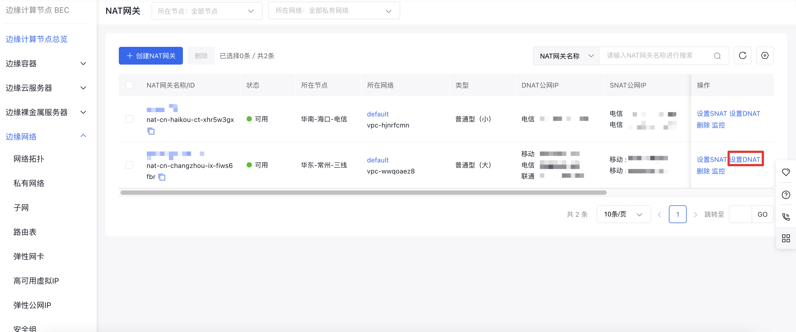Open 私有网络 in sidebar
The image size is (796, 332).
tap(29, 183)
